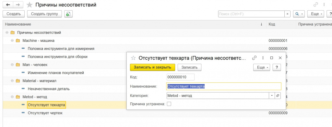Open the main window Еще menu
The image size is (332, 127).
click(x=316, y=14)
